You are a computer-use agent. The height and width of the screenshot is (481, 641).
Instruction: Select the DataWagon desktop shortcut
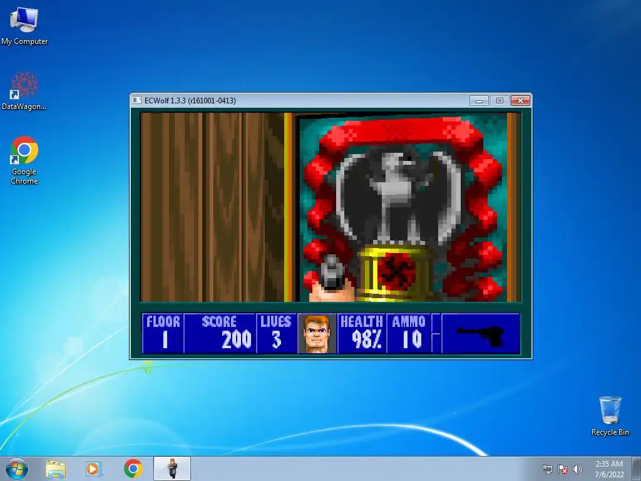click(24, 91)
